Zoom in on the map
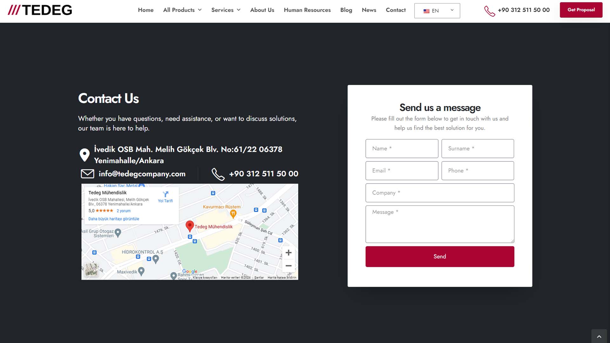The width and height of the screenshot is (610, 343). click(x=288, y=253)
